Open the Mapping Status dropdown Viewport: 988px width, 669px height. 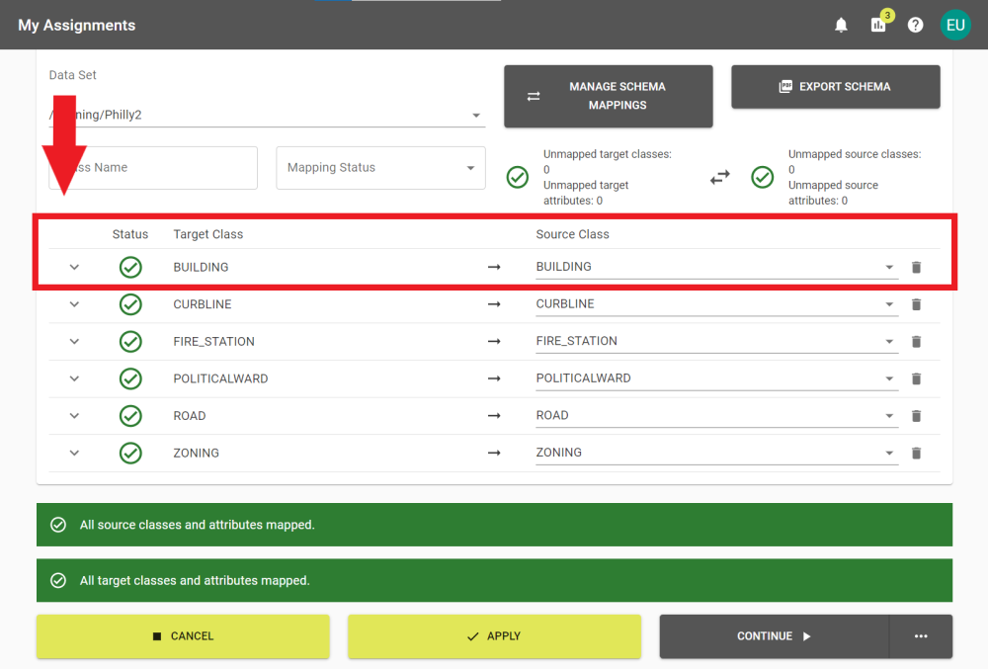(x=380, y=168)
